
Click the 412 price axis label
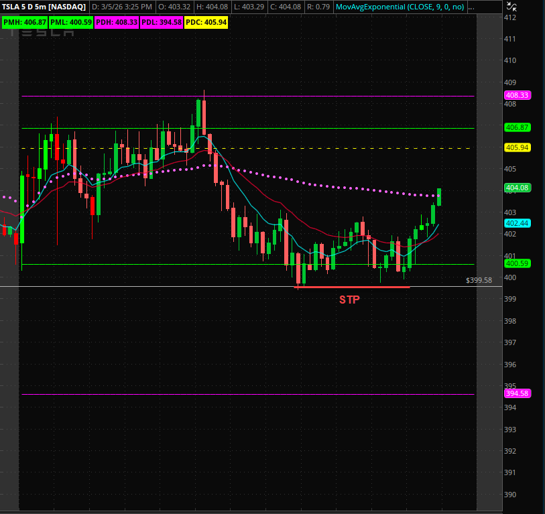[x=510, y=17]
